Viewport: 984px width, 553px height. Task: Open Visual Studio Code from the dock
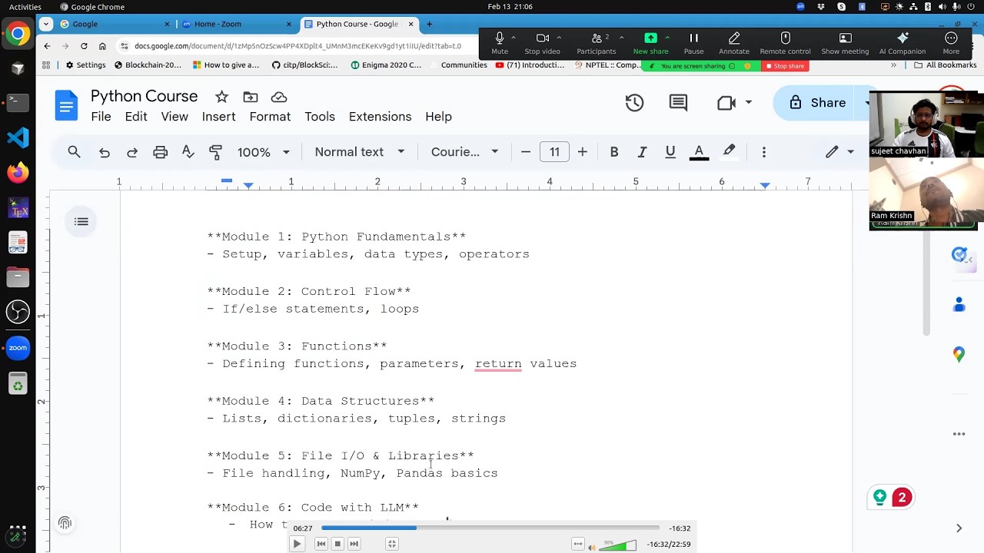point(18,137)
